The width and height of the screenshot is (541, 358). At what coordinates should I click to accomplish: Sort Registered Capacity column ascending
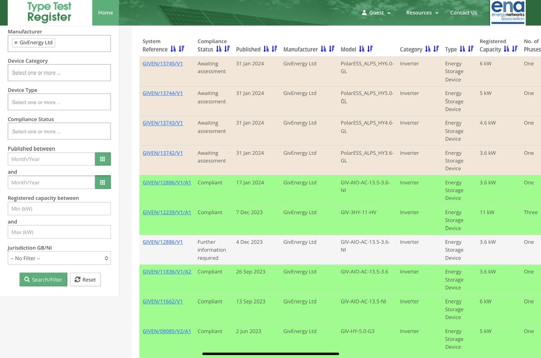point(506,49)
